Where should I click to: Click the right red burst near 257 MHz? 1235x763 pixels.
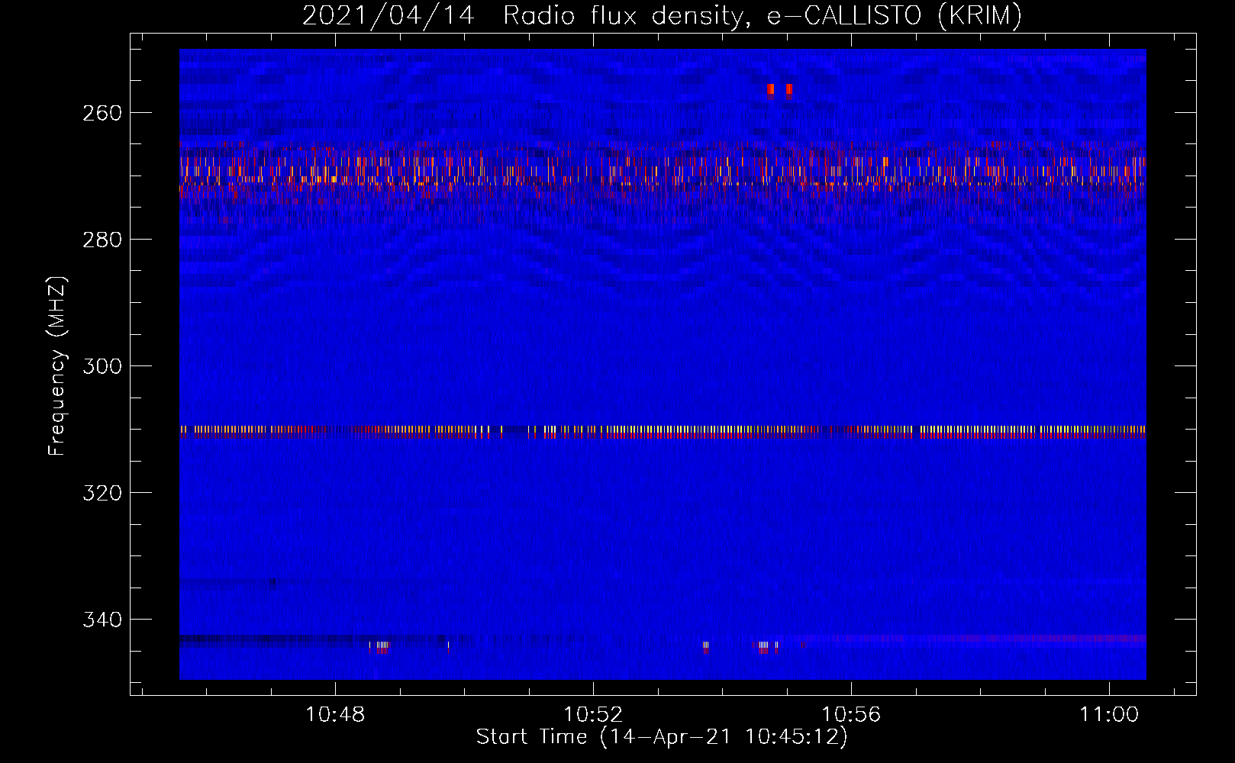pyautogui.click(x=789, y=91)
